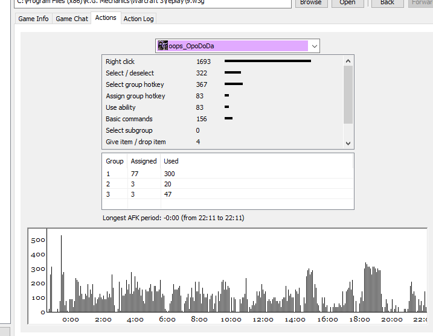Click the 10:00 label on the APM chart
433x336 pixels.
point(231,320)
